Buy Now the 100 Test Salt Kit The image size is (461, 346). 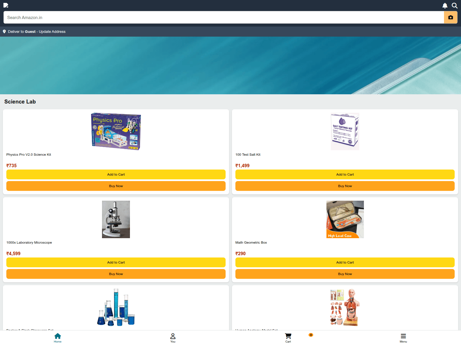(x=345, y=186)
